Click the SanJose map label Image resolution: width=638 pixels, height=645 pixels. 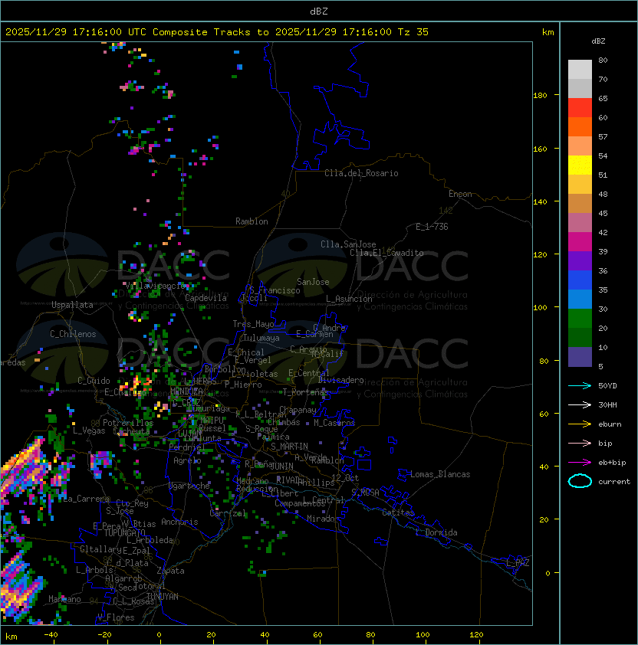tap(313, 282)
